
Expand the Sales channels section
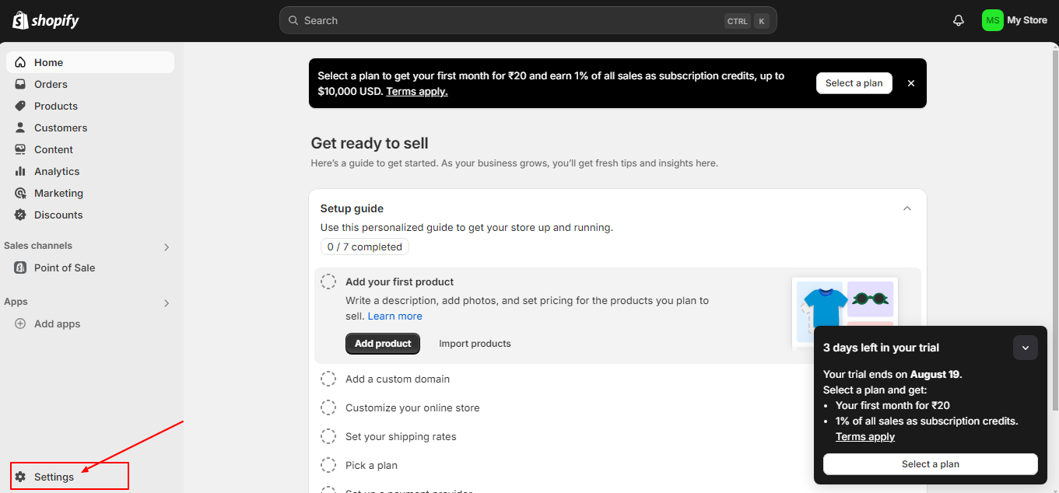coord(166,247)
